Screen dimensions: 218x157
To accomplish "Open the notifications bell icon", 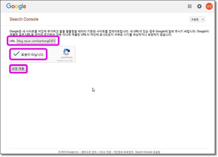I will (x=199, y=6).
